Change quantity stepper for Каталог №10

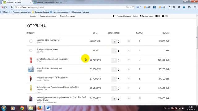pyautogui.click(x=119, y=41)
